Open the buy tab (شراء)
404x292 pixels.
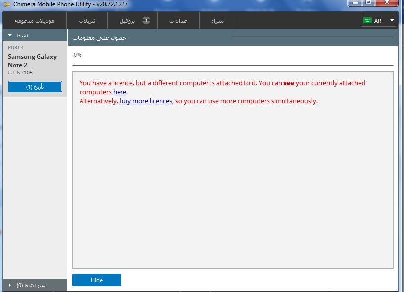click(x=217, y=21)
